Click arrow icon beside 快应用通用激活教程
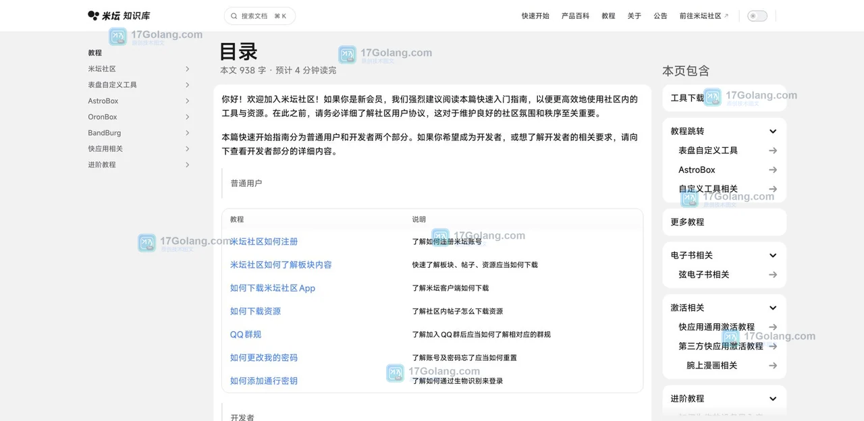The image size is (864, 421). 773,327
